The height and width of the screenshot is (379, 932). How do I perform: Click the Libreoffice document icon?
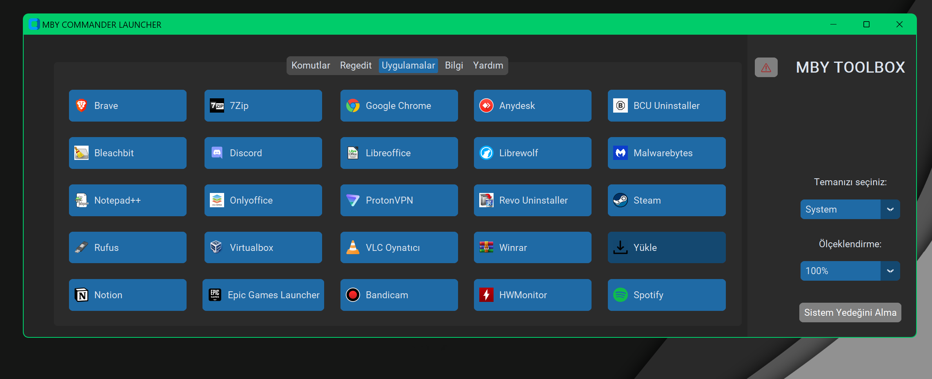click(x=353, y=153)
